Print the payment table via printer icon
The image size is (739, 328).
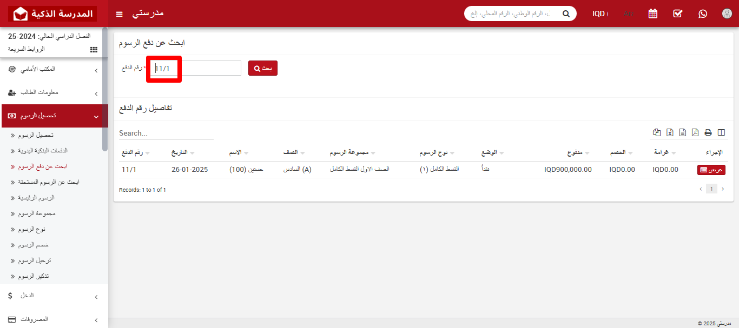point(708,132)
